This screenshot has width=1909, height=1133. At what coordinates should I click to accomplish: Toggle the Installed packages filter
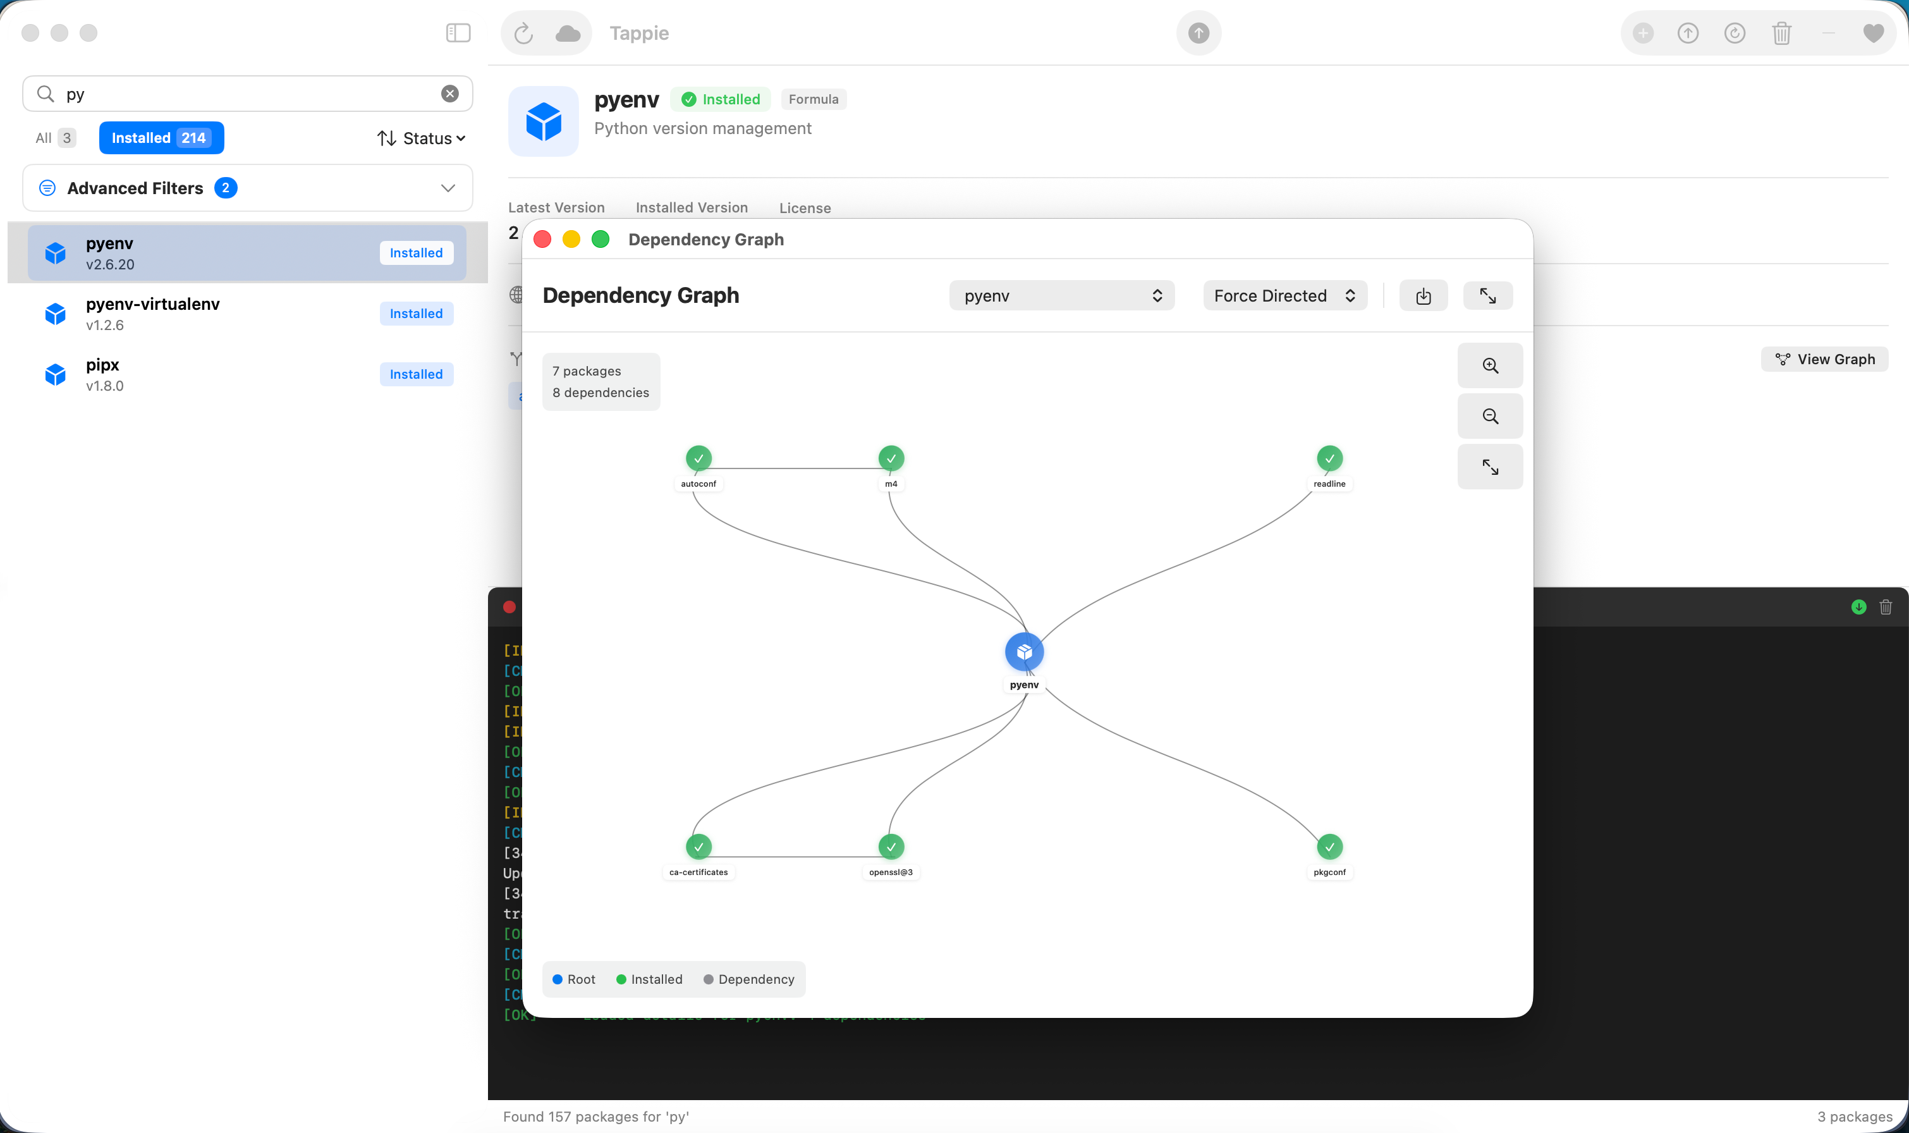pos(161,137)
